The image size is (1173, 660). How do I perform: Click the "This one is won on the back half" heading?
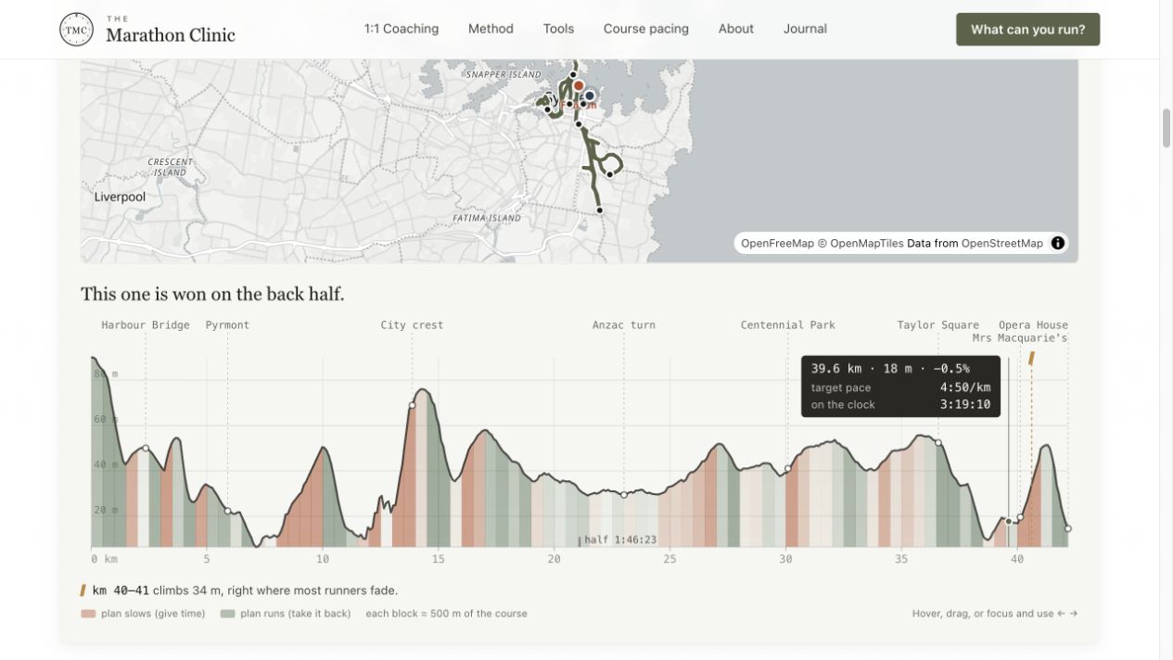click(x=212, y=294)
